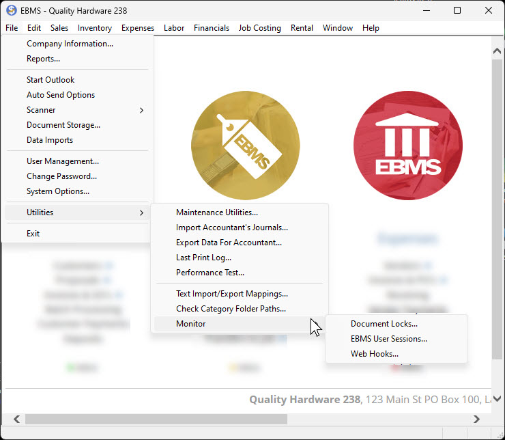This screenshot has height=440, width=505.
Task: Click the horizontal scrollbar right arrow
Action: click(x=477, y=419)
